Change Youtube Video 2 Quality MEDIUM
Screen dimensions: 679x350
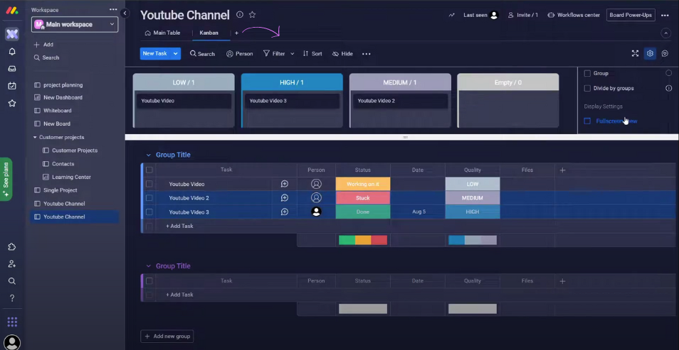pos(473,198)
